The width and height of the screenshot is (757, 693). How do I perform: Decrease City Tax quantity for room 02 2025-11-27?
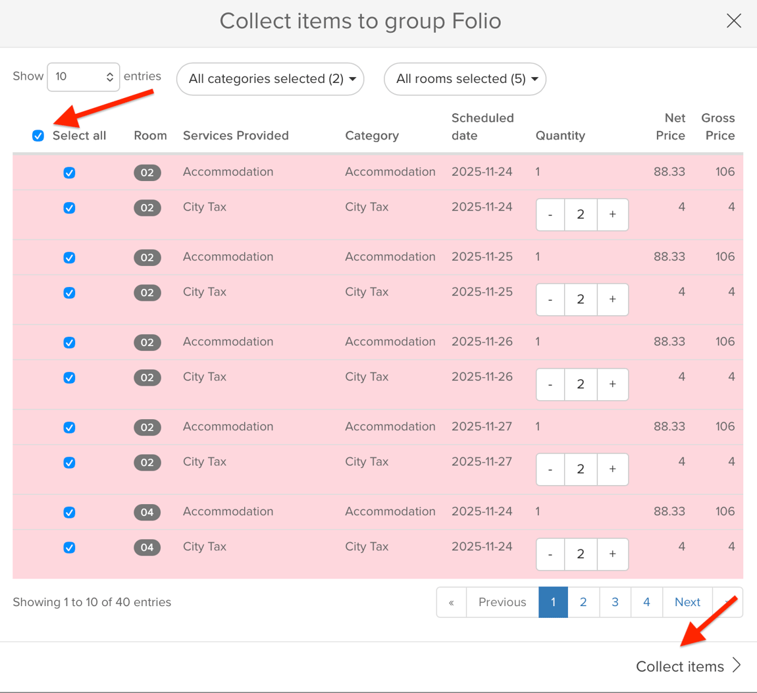(x=550, y=469)
